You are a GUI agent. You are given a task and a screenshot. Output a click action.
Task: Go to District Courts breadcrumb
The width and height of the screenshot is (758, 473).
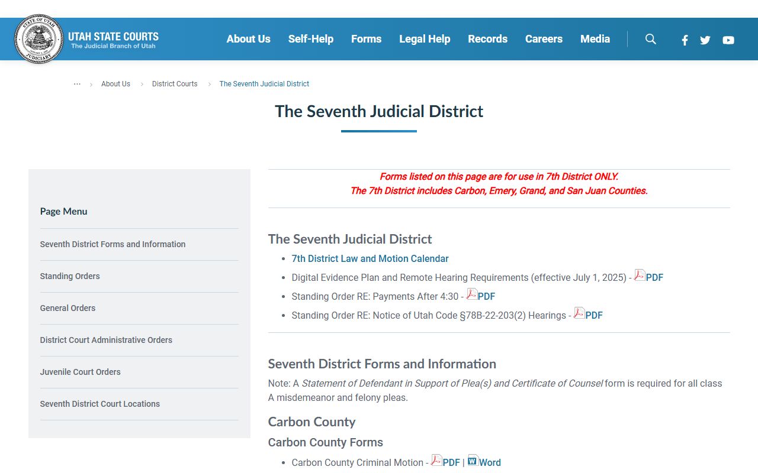click(x=175, y=84)
